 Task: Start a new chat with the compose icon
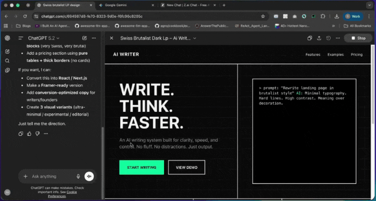point(85,38)
